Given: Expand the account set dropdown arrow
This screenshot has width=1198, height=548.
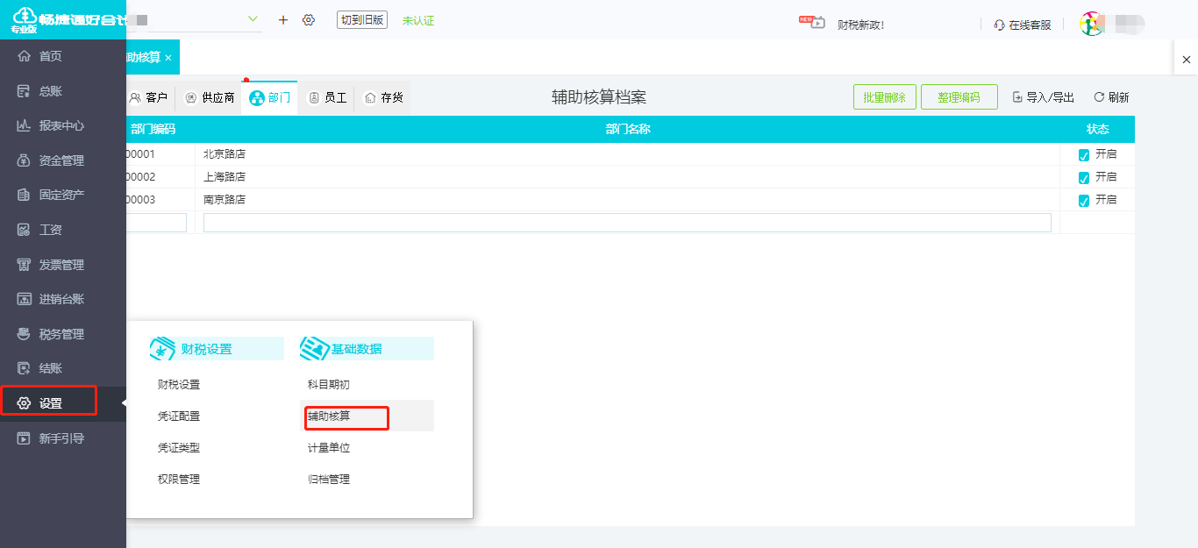Looking at the screenshot, I should point(253,19).
